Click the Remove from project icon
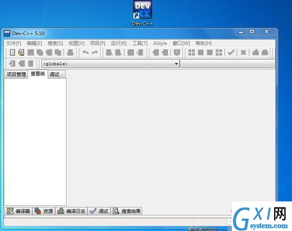Image resolution: width=292 pixels, height=231 pixels. 165,52
